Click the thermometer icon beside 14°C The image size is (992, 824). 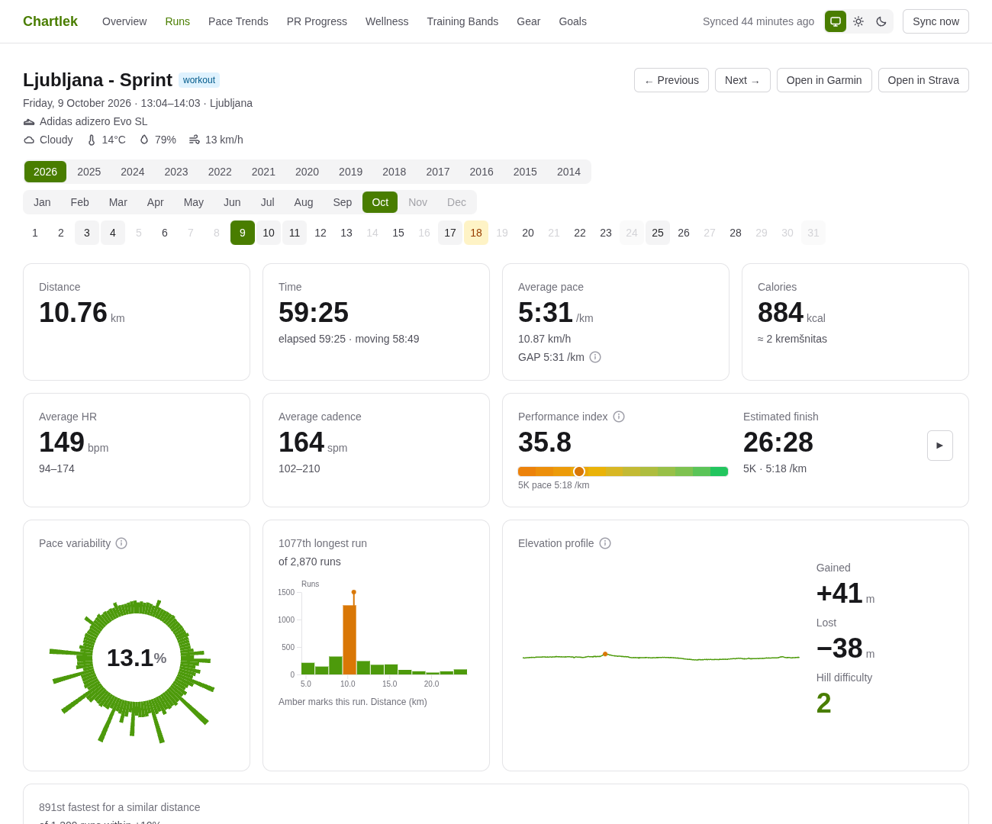coord(92,140)
